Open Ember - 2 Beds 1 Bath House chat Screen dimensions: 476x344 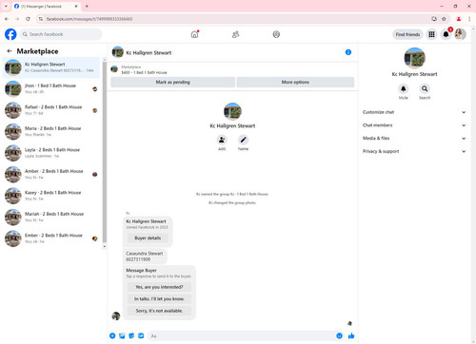point(51,239)
